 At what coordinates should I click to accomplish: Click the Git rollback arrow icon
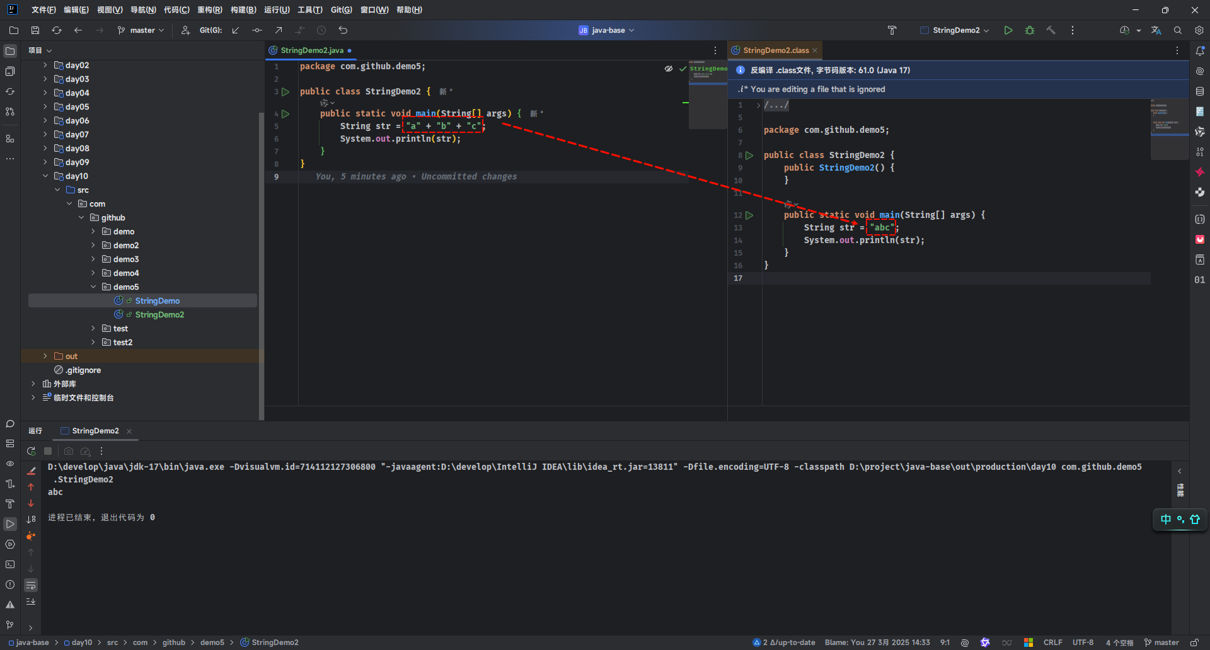coord(343,30)
